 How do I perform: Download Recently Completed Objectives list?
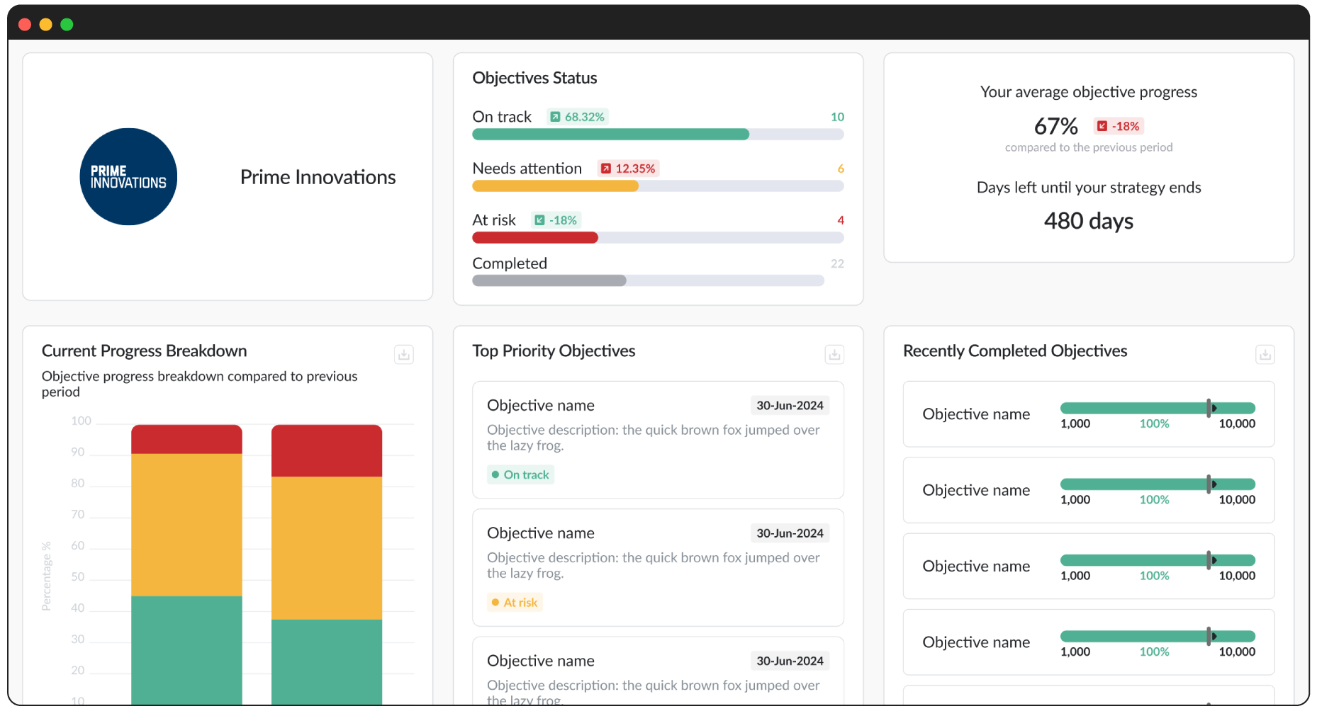pos(1265,354)
